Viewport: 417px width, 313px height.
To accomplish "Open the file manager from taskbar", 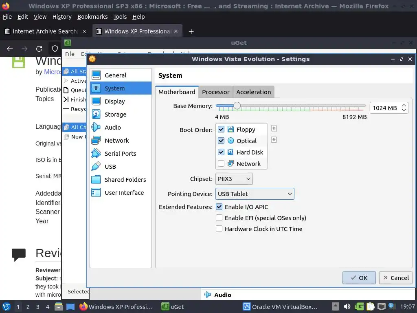I will (x=59, y=306).
